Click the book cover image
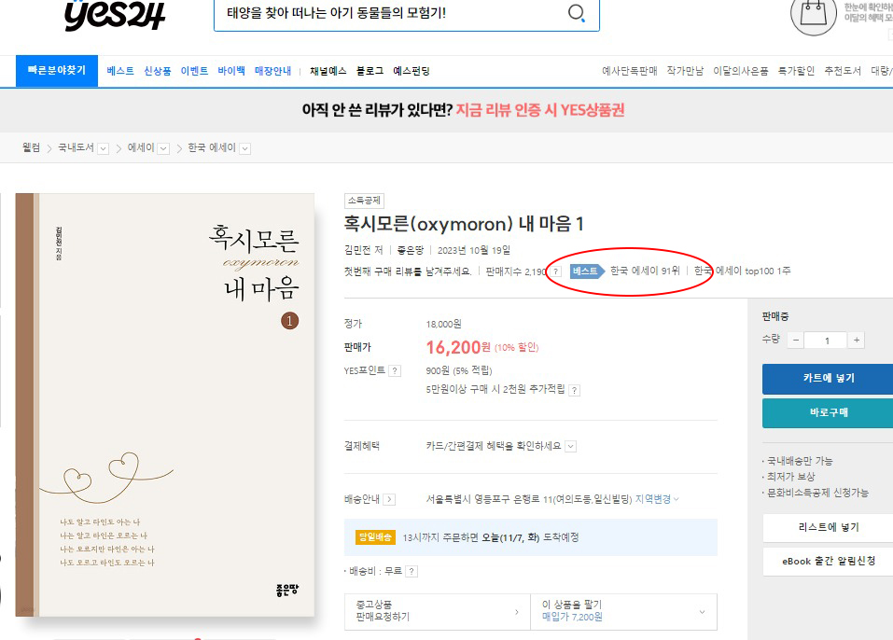 (x=165, y=404)
